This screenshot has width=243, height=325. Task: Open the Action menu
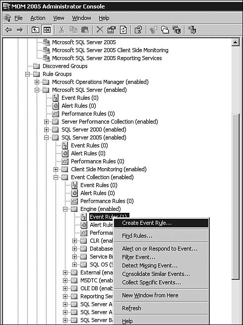click(38, 18)
